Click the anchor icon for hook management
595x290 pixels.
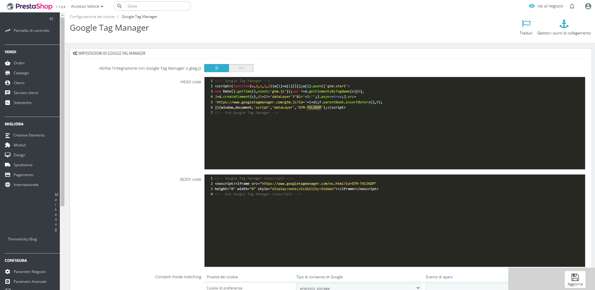click(564, 24)
